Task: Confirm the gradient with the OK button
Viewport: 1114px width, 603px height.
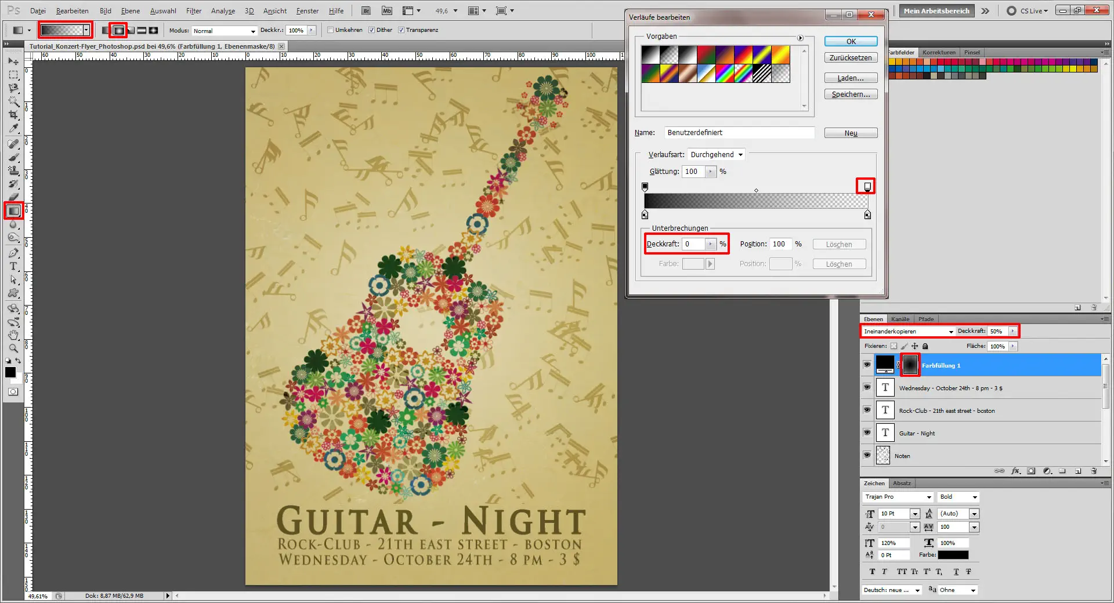Action: click(x=850, y=41)
